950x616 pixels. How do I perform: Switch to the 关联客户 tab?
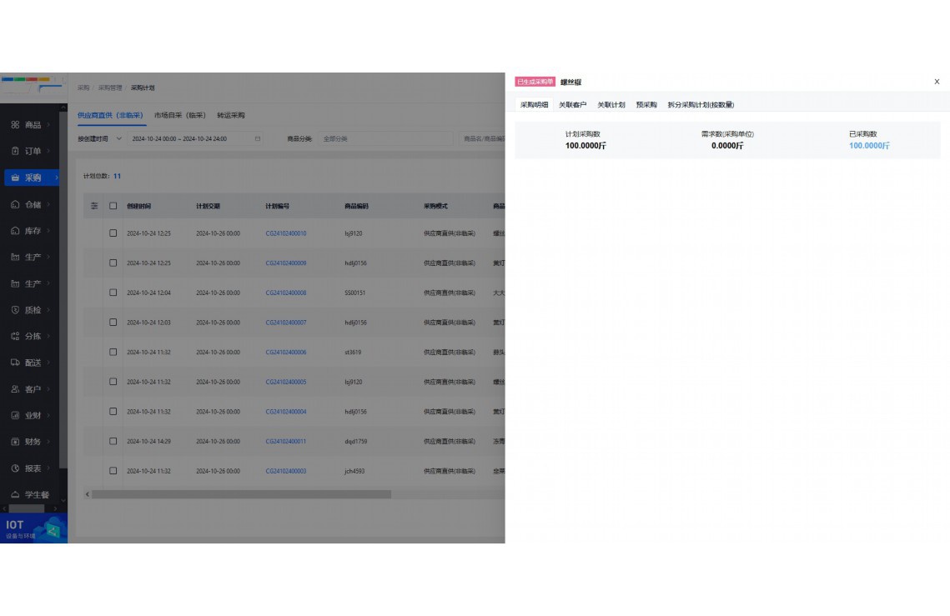tap(572, 105)
